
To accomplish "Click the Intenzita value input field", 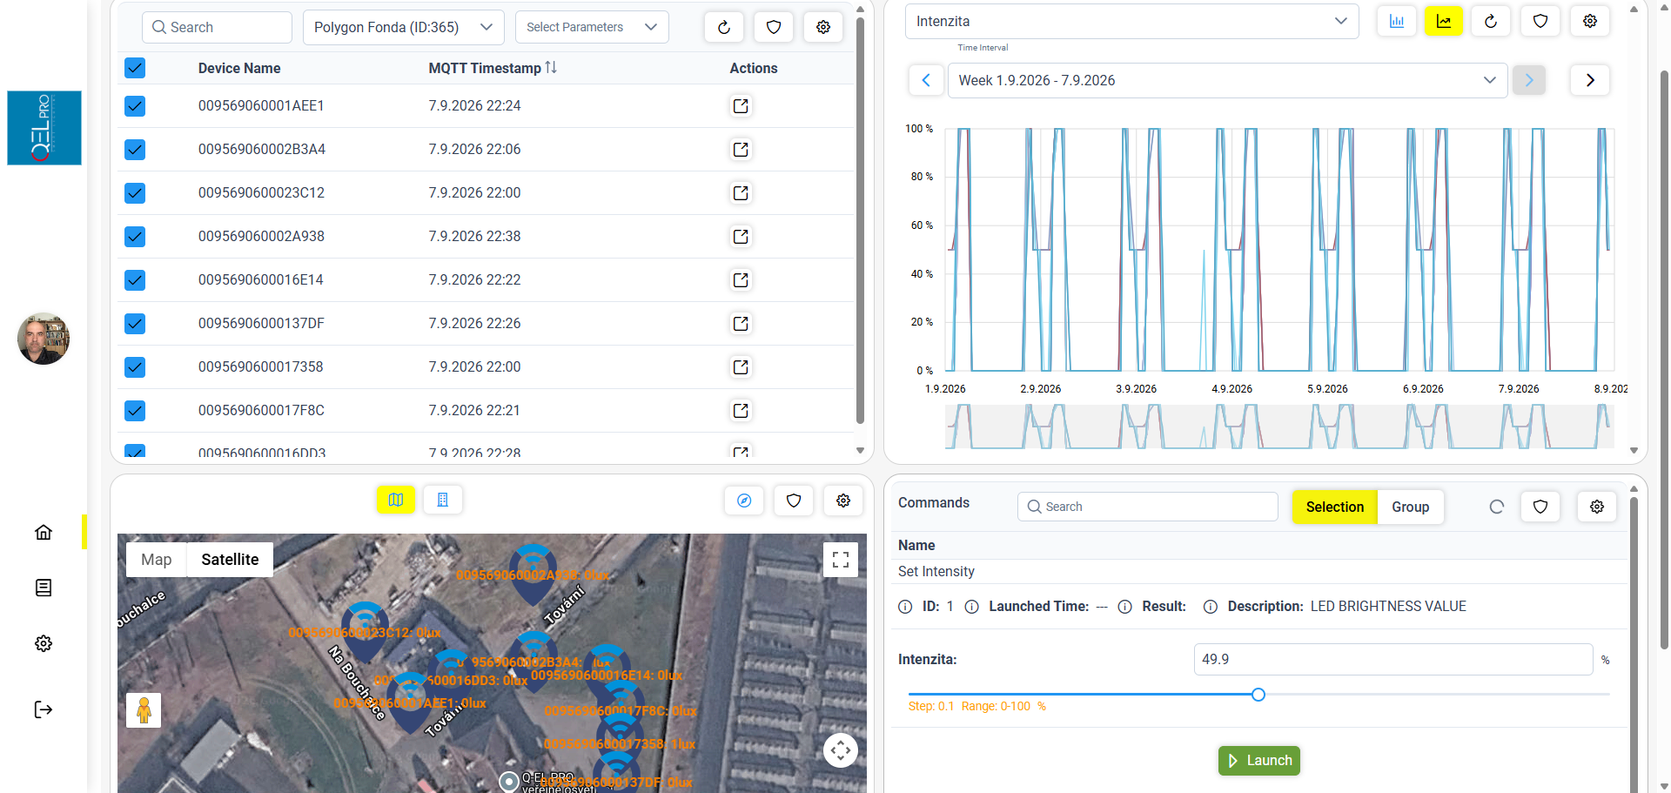I will coord(1392,659).
